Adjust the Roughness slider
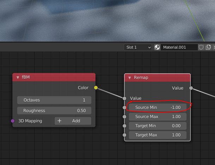 [x=54, y=111]
